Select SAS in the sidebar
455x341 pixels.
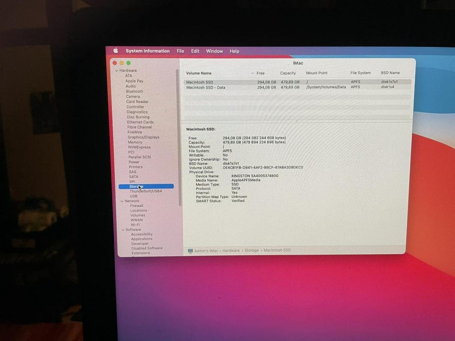(x=133, y=171)
